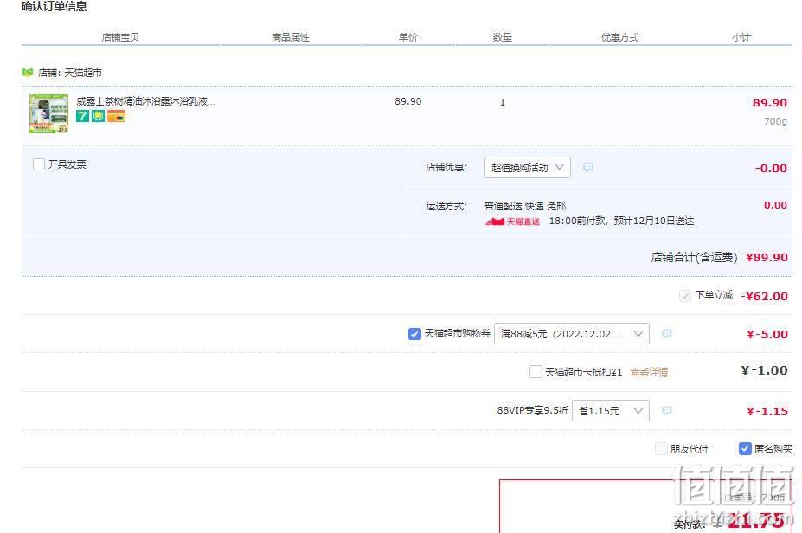Click the ¥-5.00 coupon discount amount

click(767, 335)
